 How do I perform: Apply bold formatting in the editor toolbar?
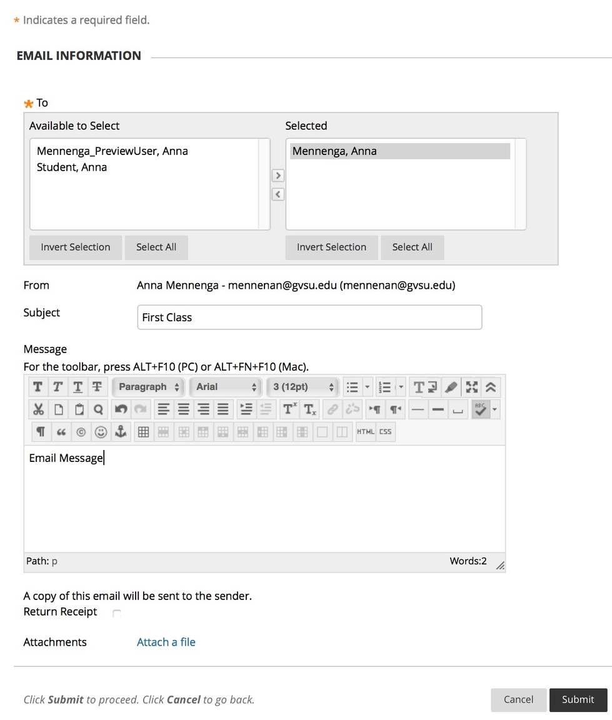tap(38, 387)
